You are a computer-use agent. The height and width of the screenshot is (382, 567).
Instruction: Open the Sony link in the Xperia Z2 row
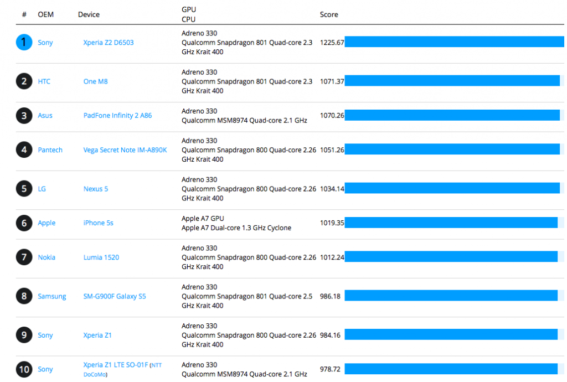tap(45, 43)
